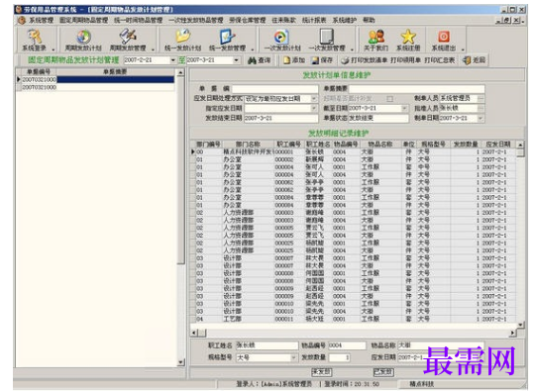Open 一次发放计划 toolbar icon
The width and height of the screenshot is (534, 392).
(281, 36)
